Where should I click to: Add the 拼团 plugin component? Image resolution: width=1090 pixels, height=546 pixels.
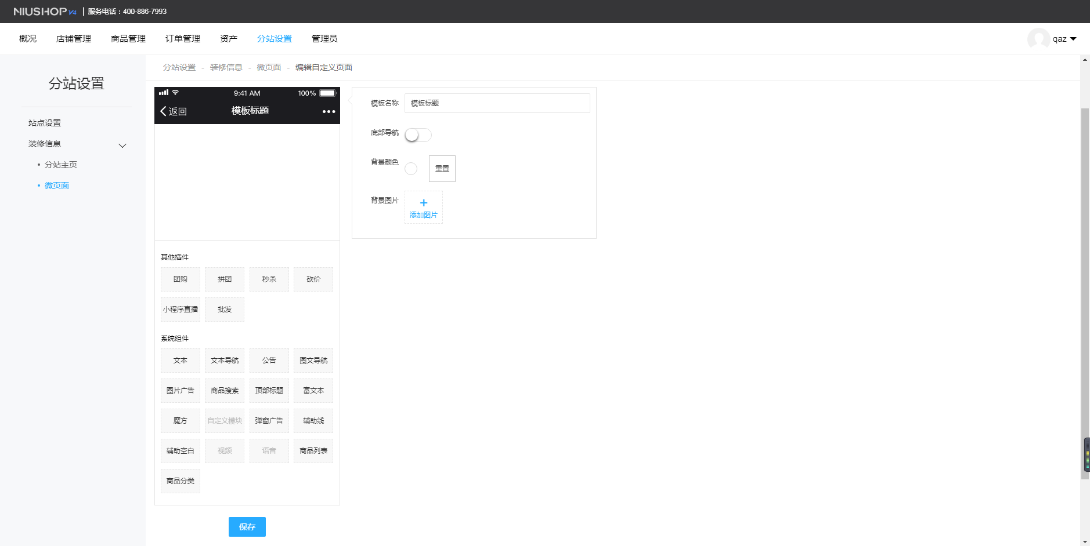click(225, 279)
